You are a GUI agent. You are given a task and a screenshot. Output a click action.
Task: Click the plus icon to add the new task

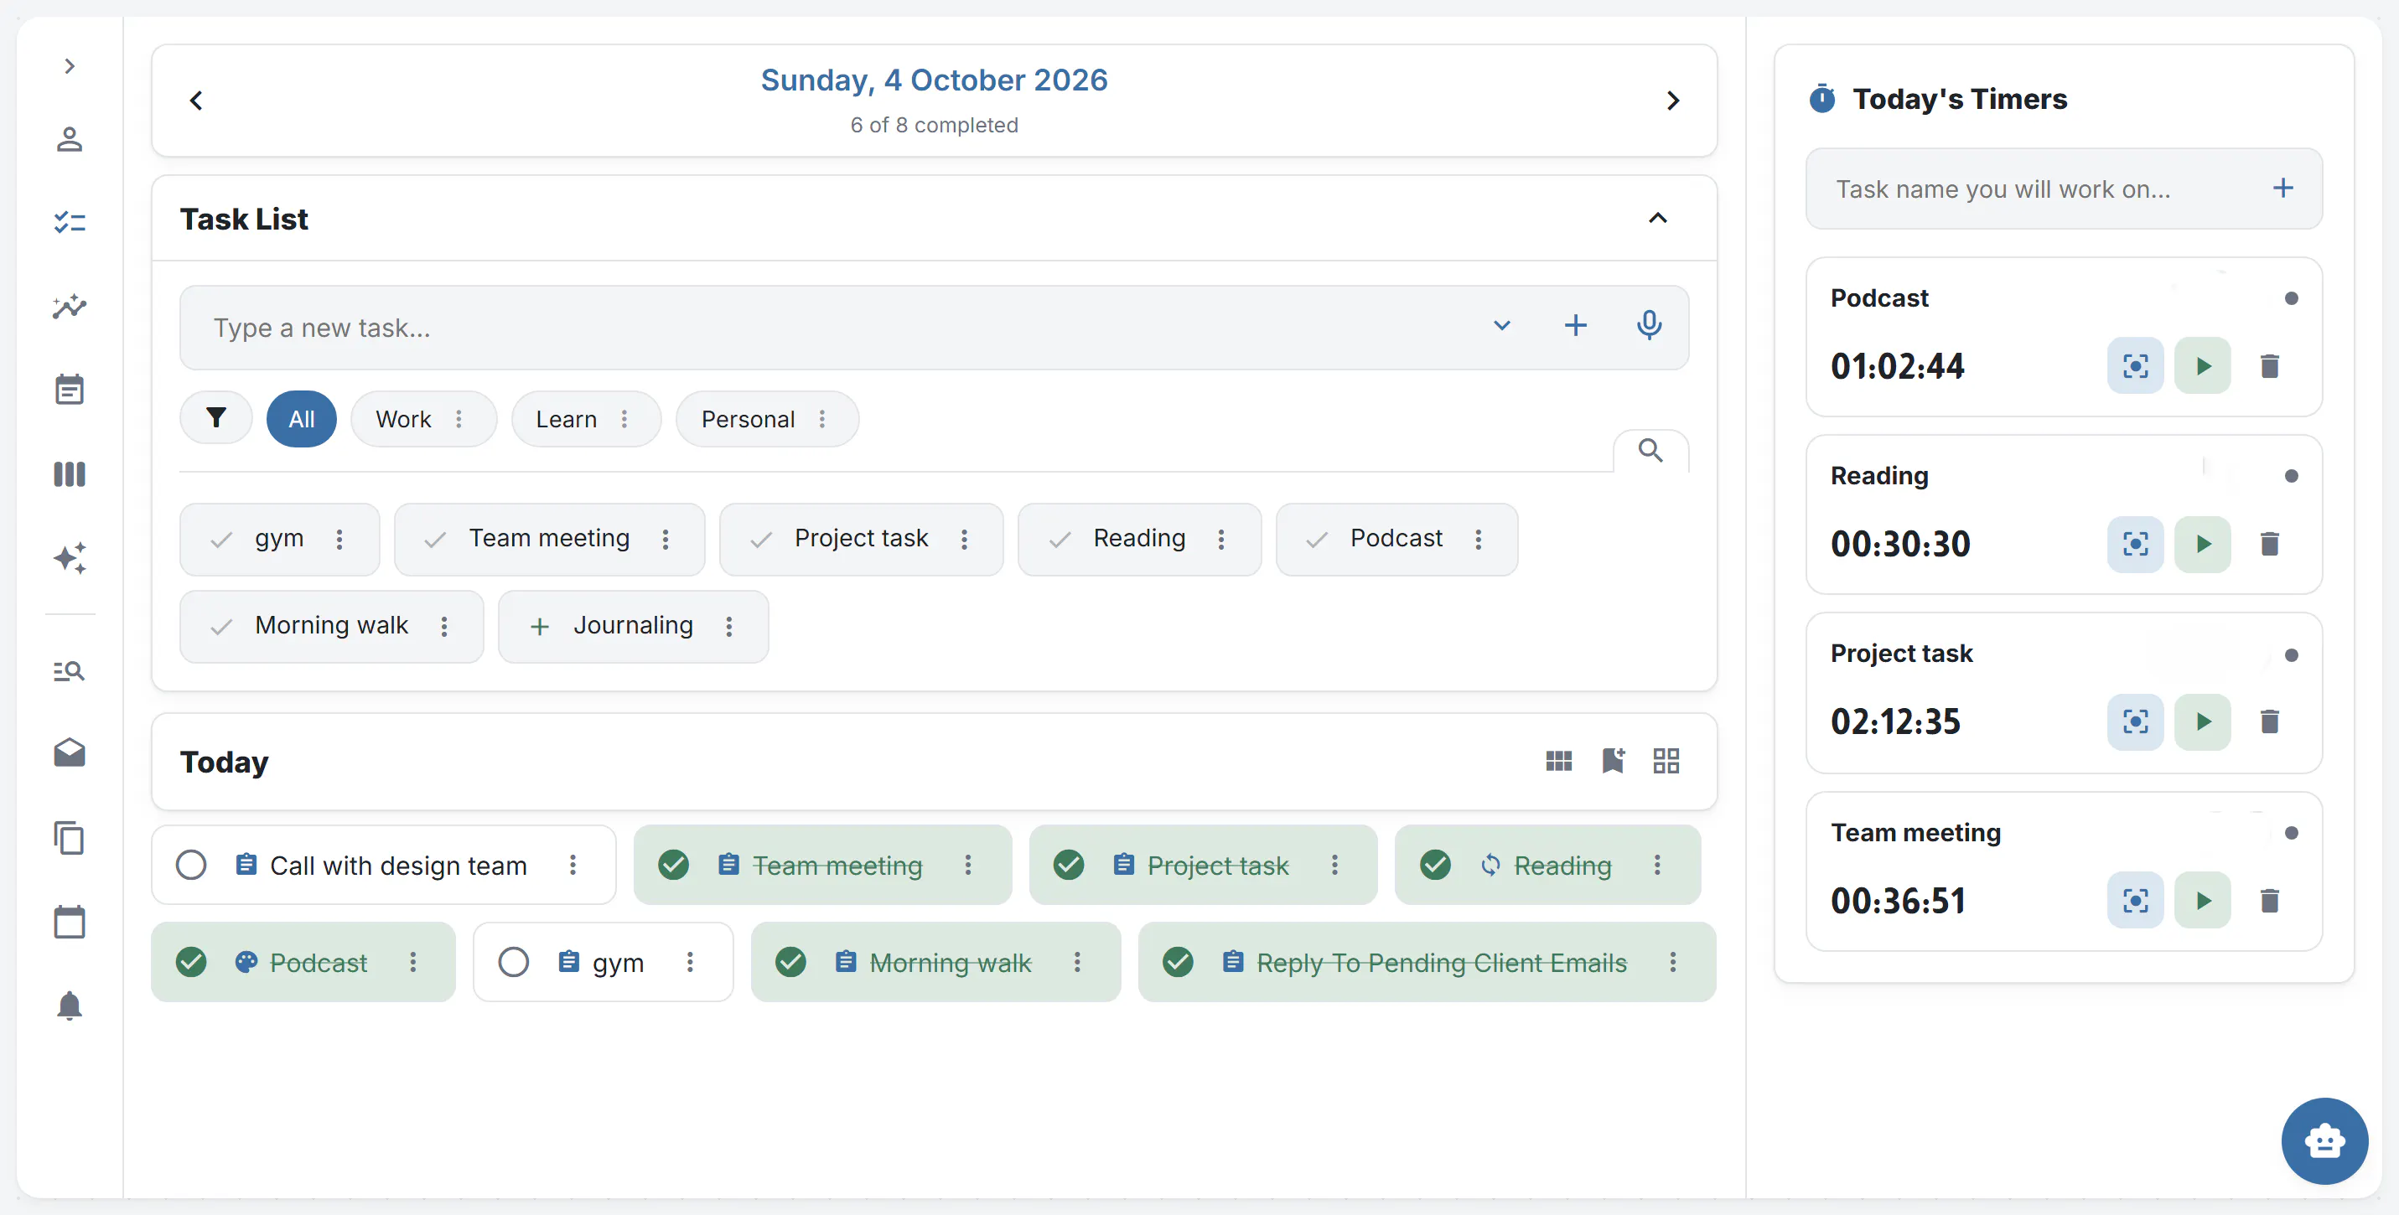click(1576, 326)
